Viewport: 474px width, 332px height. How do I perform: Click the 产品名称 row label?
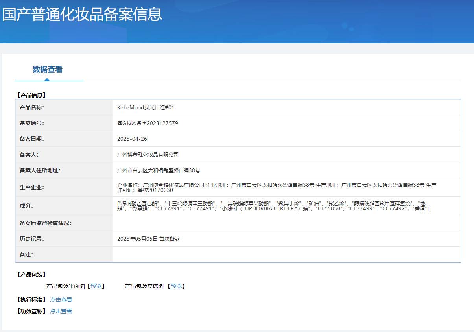pos(32,107)
